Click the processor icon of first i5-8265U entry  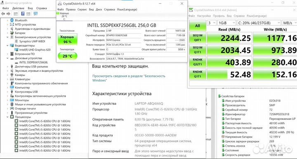click(16, 121)
